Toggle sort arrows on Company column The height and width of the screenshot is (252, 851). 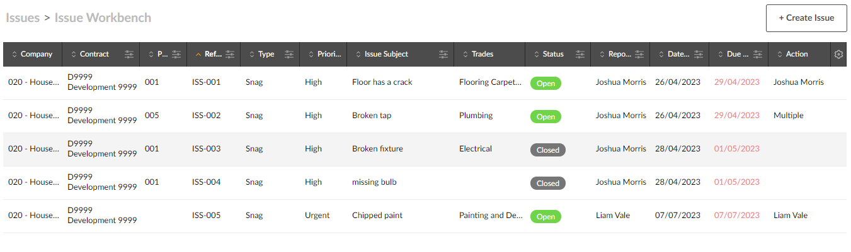[x=14, y=54]
